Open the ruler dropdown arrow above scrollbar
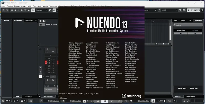The height and width of the screenshot is (104, 205). pos(170,21)
